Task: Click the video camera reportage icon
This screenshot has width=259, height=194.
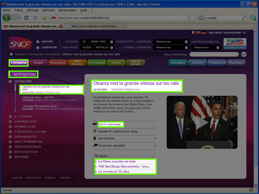Action: point(95,124)
